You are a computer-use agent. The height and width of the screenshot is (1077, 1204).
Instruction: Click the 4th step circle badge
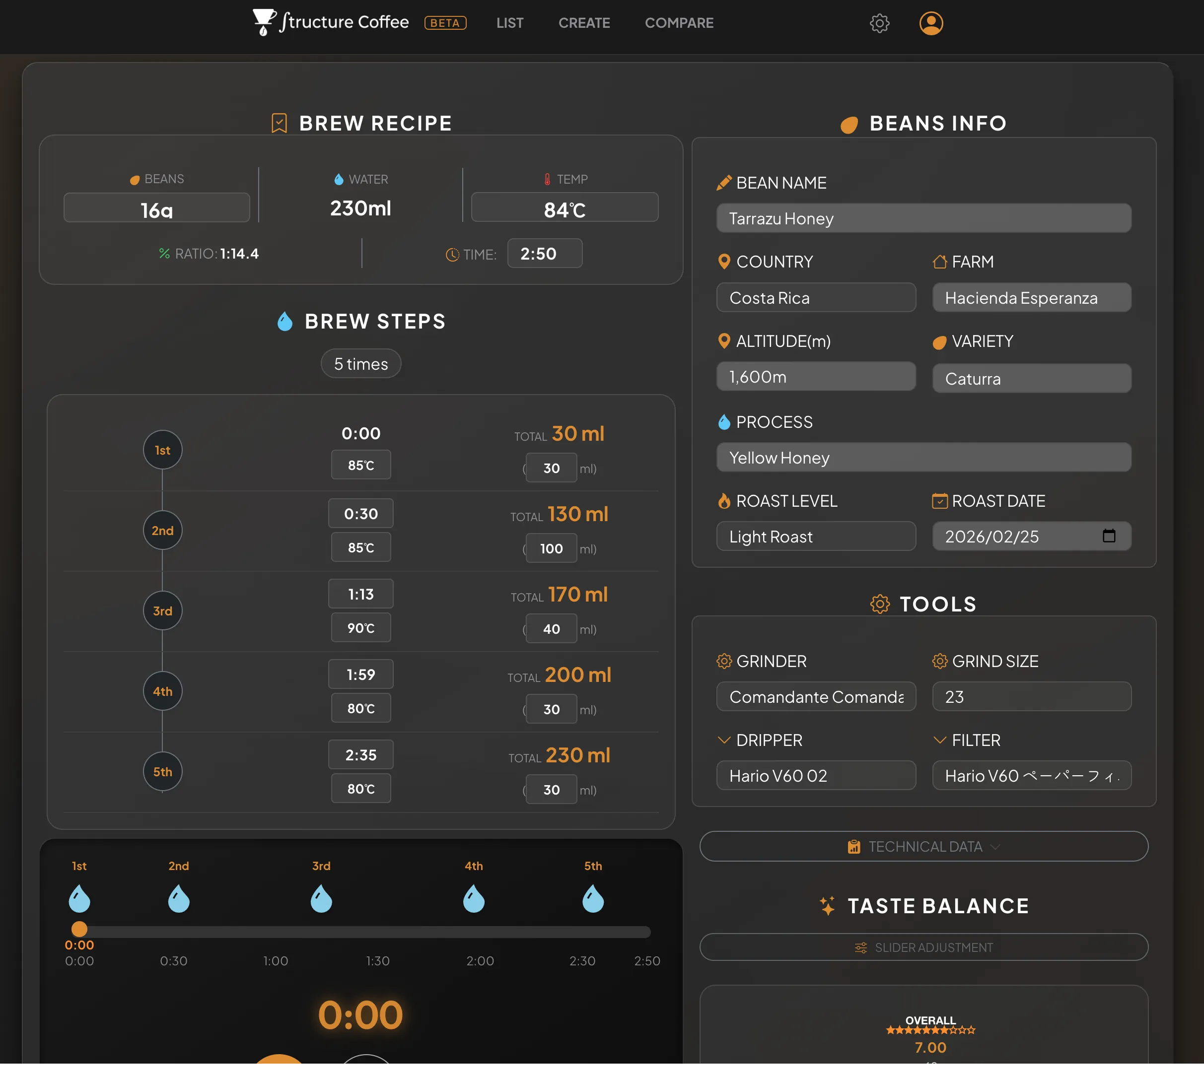162,691
